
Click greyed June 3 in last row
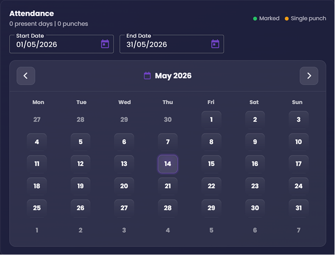pos(124,231)
